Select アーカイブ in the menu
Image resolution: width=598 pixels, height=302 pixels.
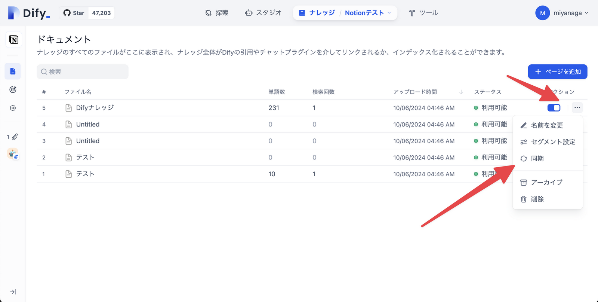548,182
